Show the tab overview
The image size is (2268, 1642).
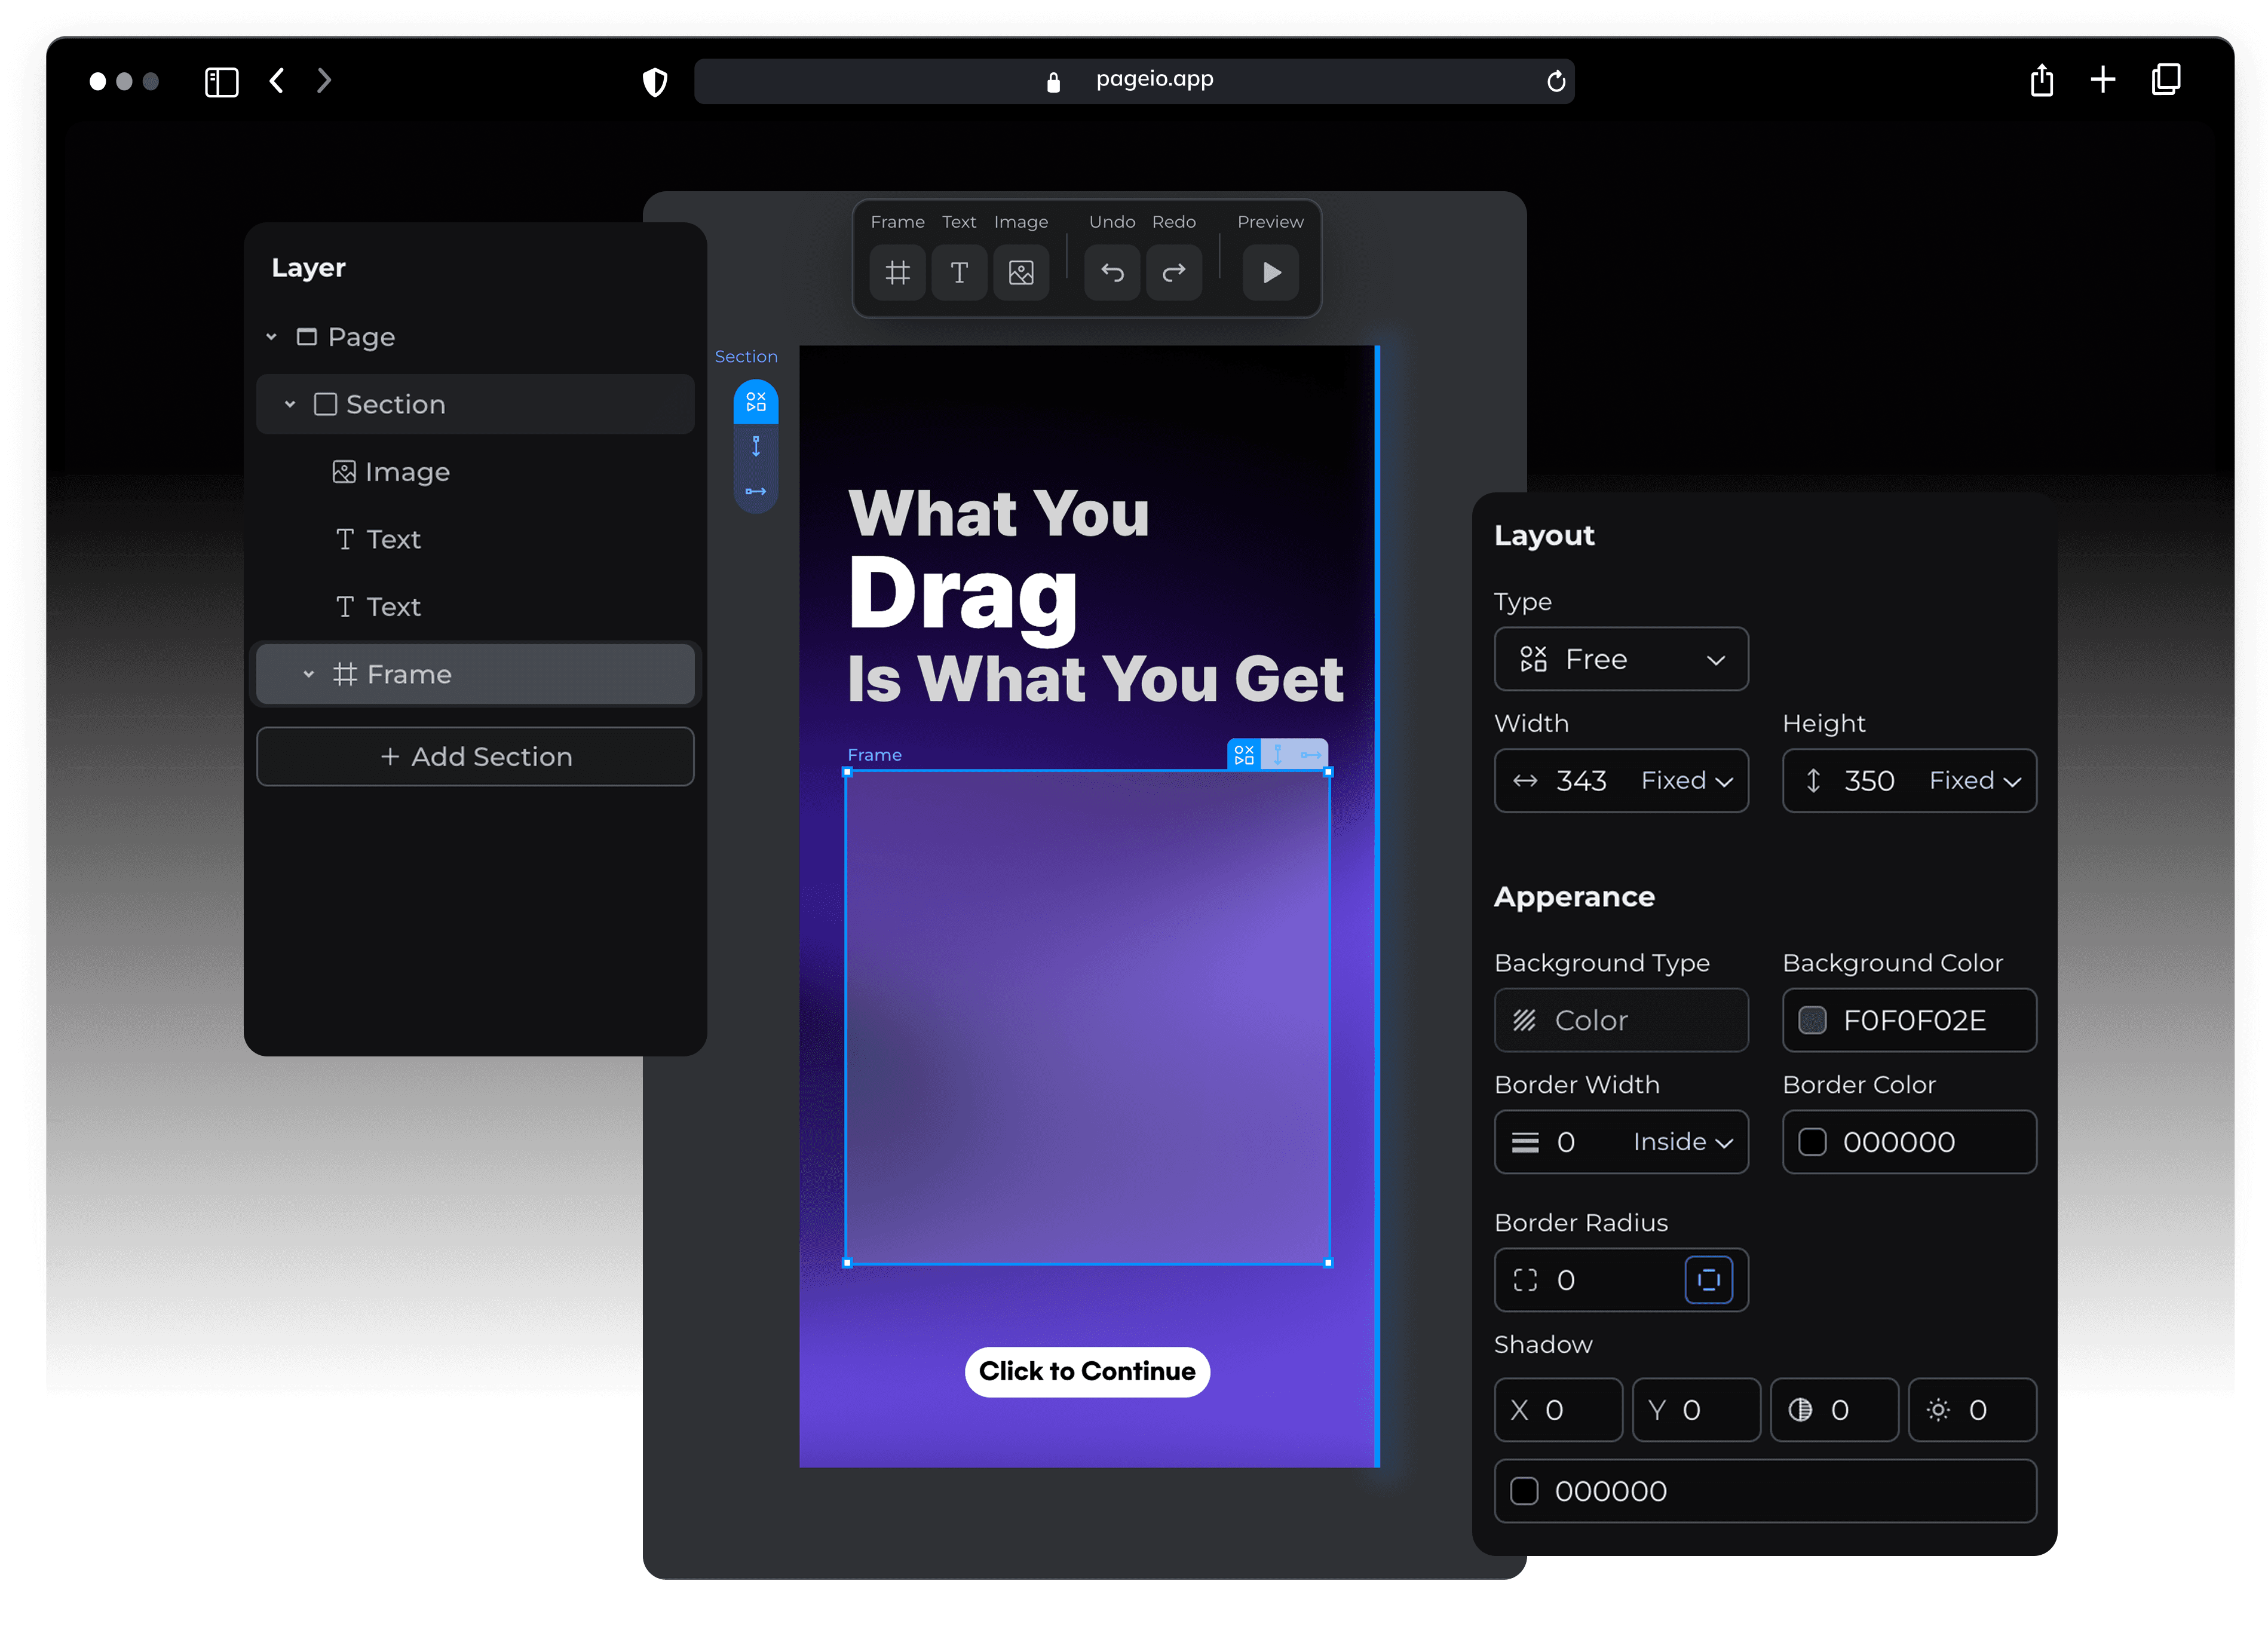tap(2166, 79)
